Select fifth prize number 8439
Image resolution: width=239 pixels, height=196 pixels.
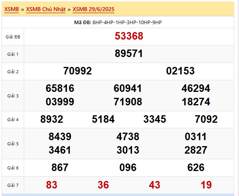60,137
